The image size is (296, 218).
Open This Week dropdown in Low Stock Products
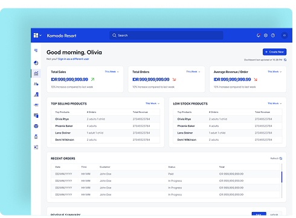click(275, 103)
